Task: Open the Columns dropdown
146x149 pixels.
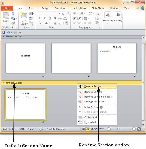Action: [x=86, y=18]
